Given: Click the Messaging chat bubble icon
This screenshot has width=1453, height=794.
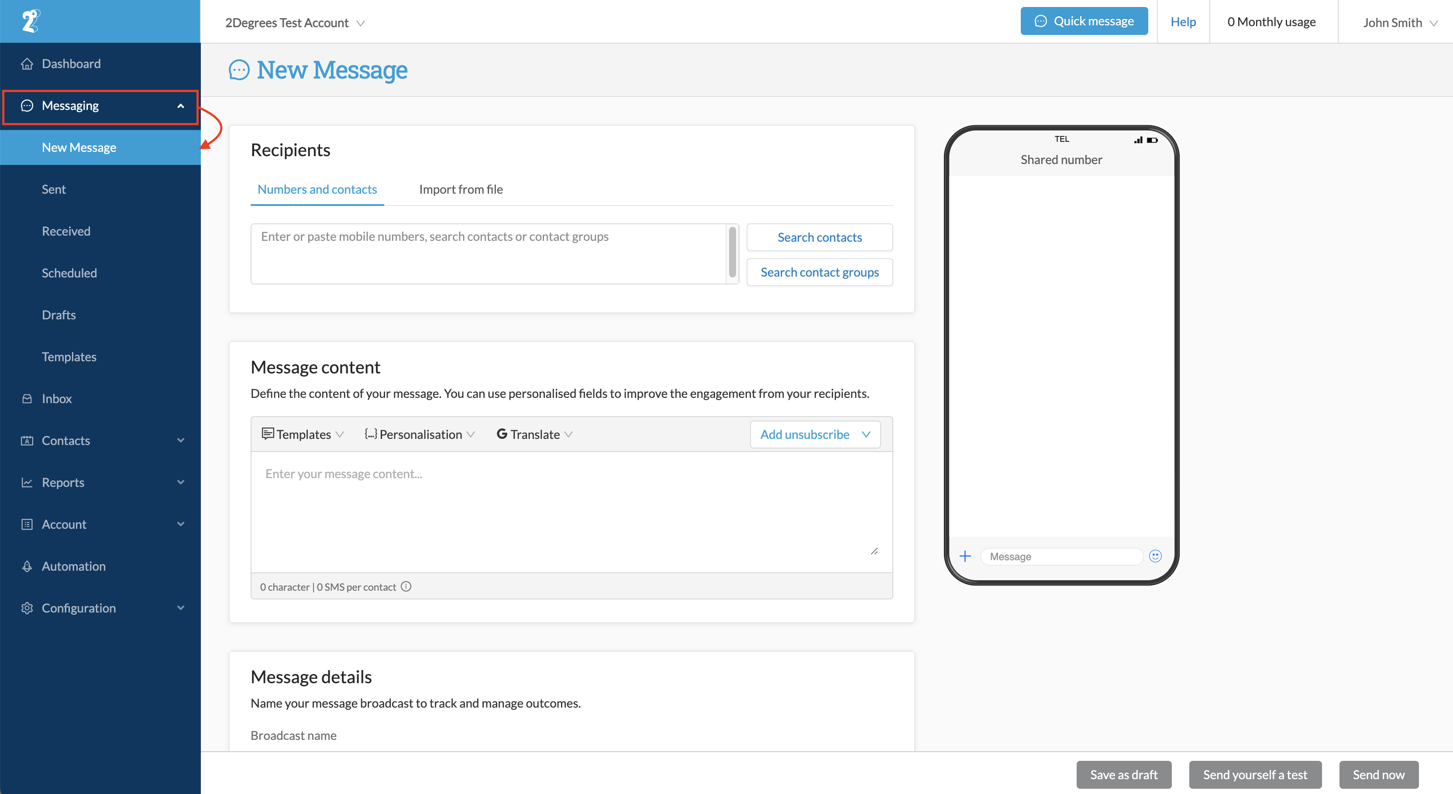Looking at the screenshot, I should (x=27, y=106).
